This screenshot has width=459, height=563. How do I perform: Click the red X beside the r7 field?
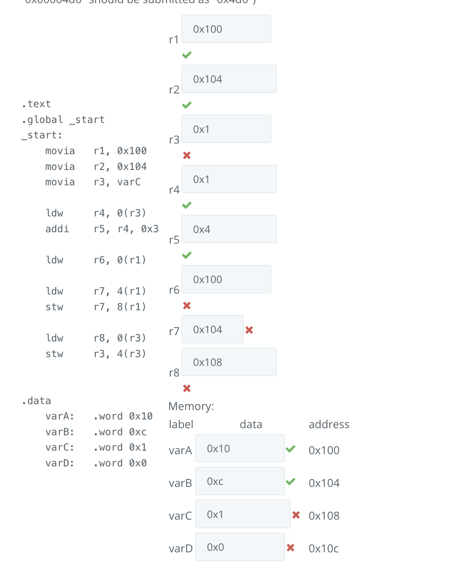click(249, 330)
